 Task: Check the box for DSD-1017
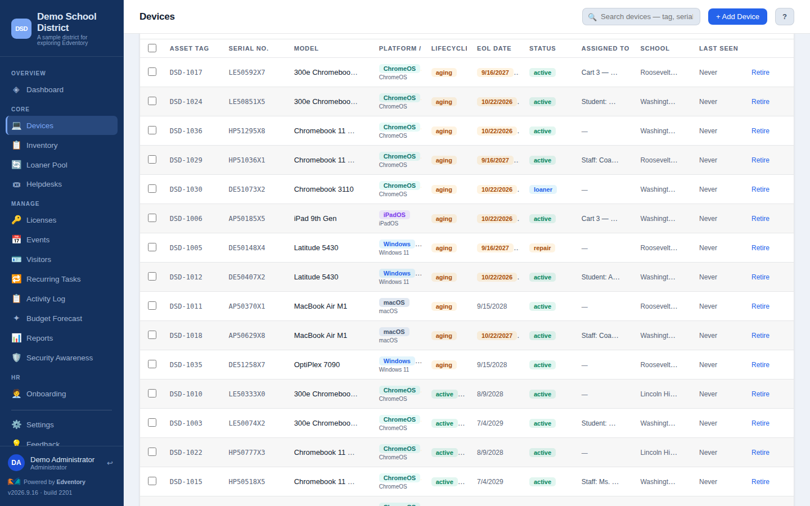(152, 71)
